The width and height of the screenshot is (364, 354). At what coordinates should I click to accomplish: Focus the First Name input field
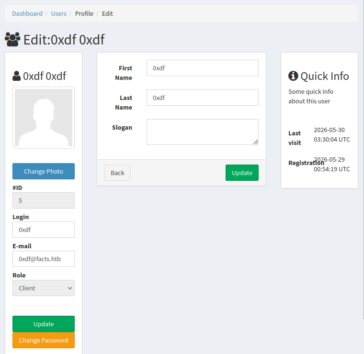[x=203, y=68]
